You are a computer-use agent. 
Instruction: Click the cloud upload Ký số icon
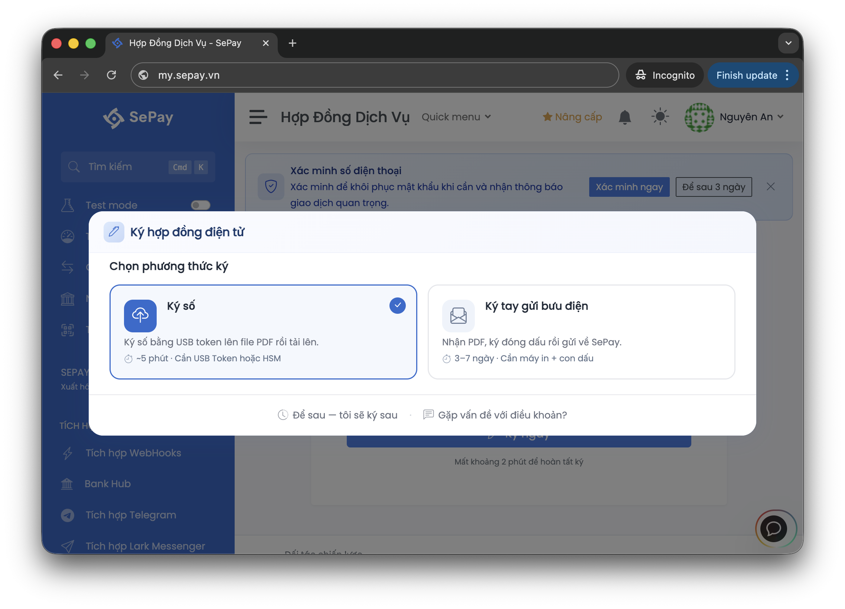(x=140, y=316)
